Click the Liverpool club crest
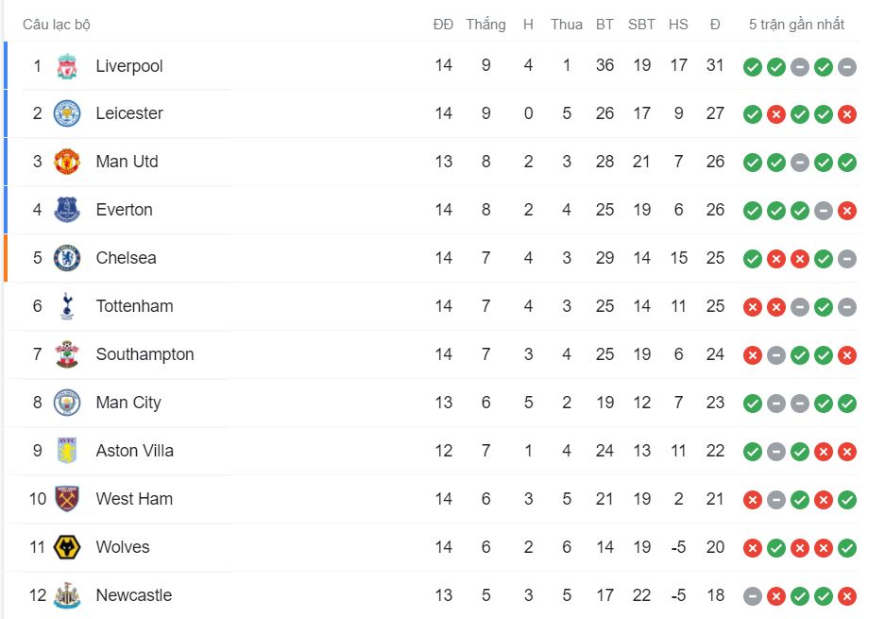The image size is (885, 619). point(67,66)
